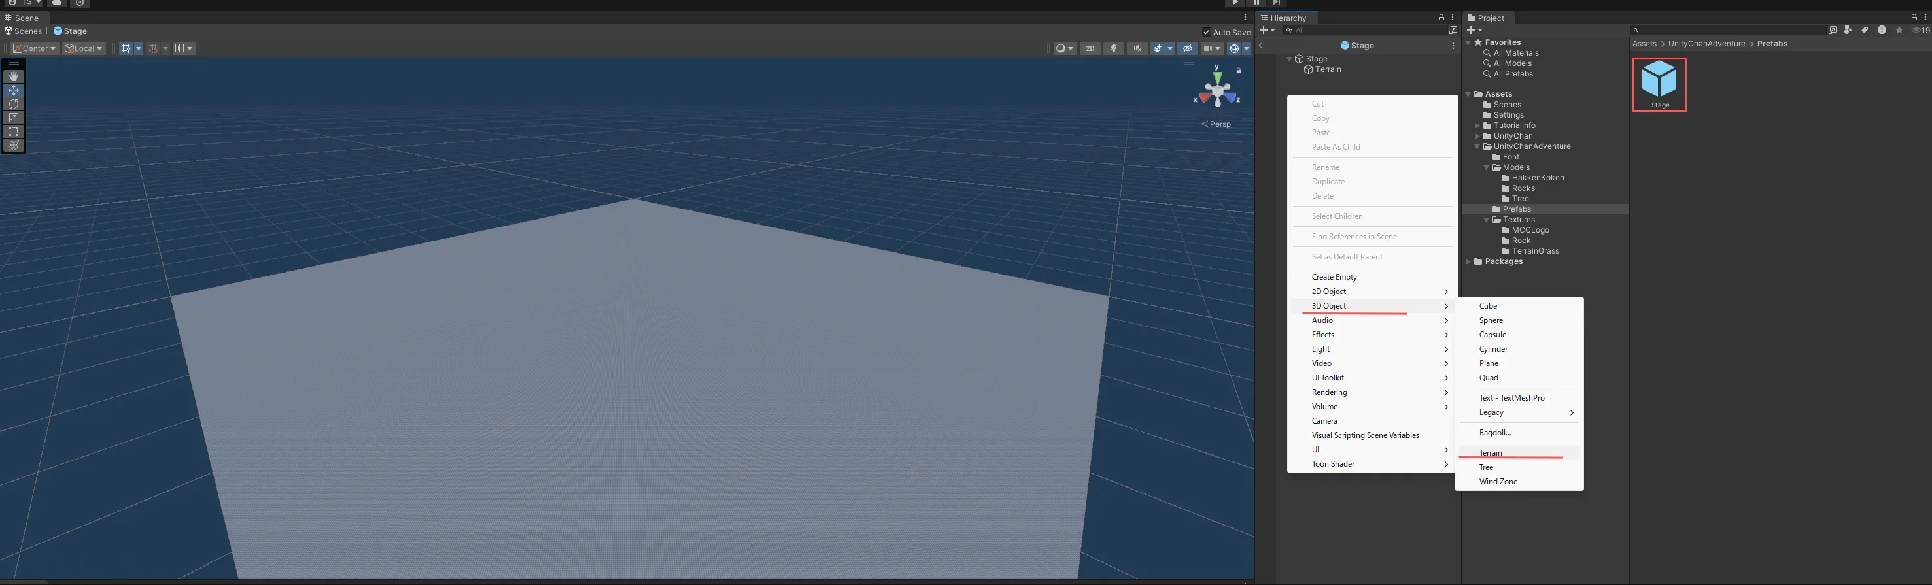The height and width of the screenshot is (585, 1932).
Task: Click the search by type icon in Project
Action: click(1848, 30)
